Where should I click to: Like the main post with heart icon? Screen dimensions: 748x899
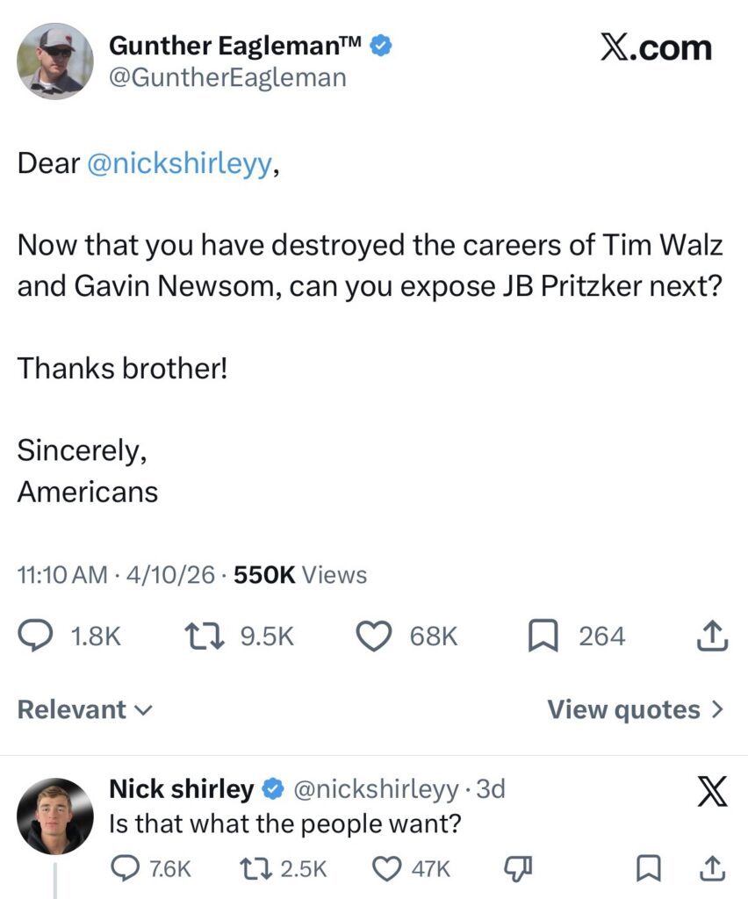(x=373, y=636)
